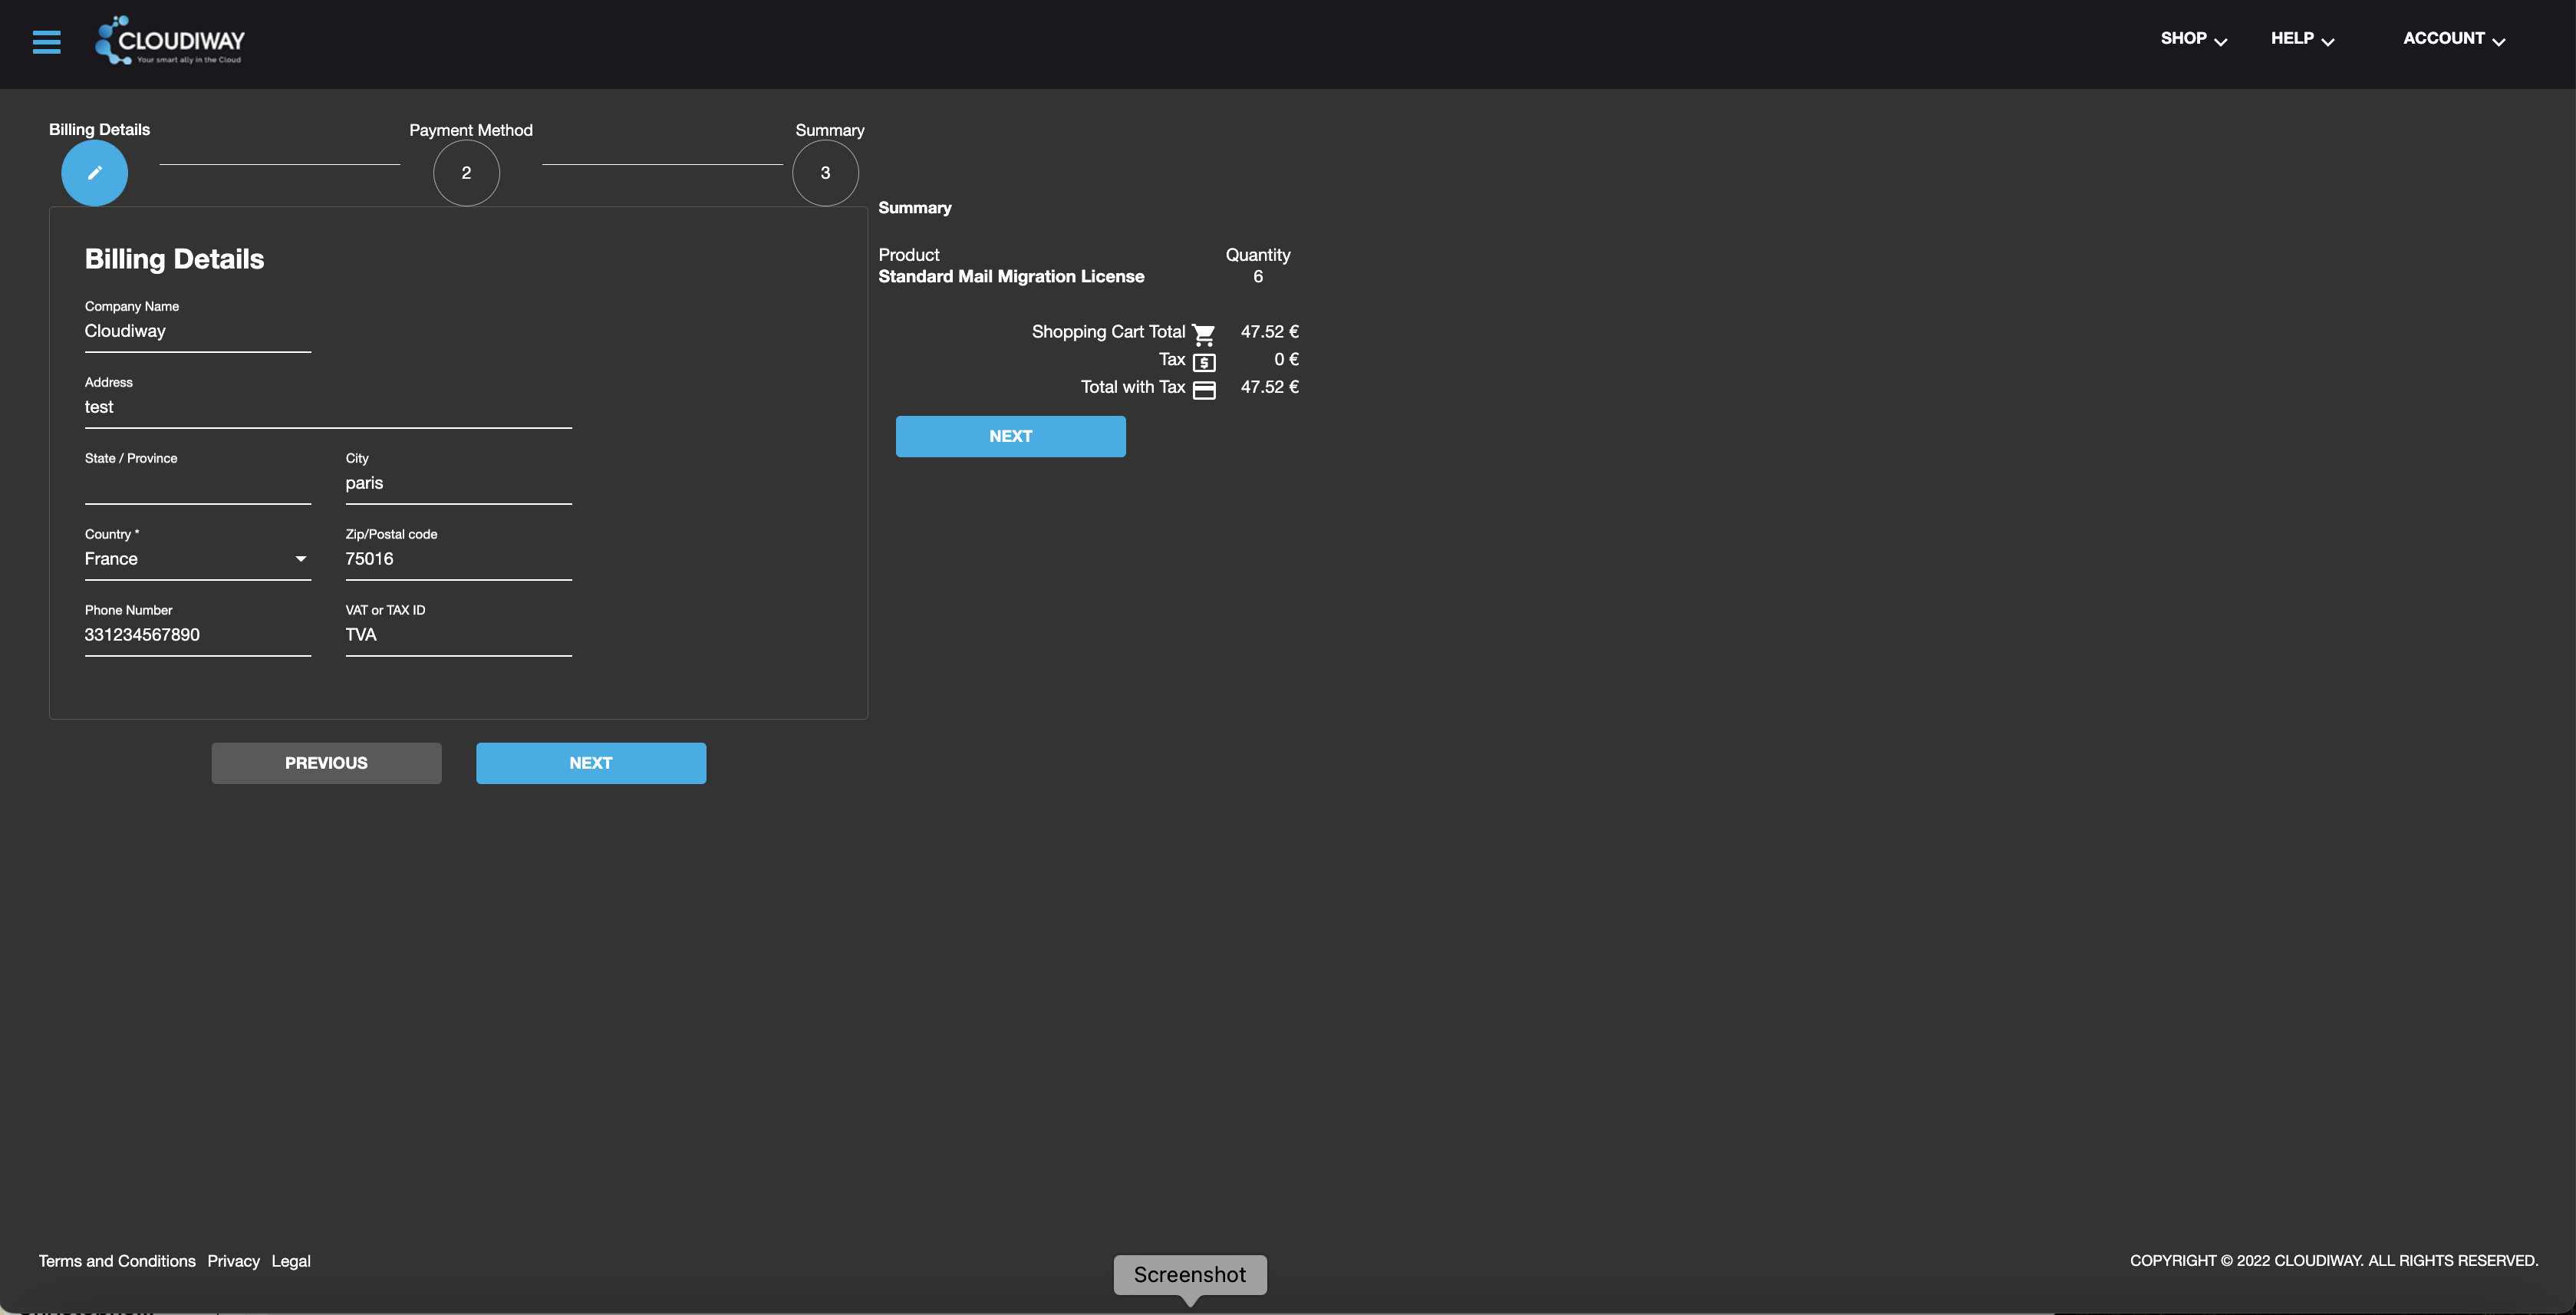Open the Privacy footer link
The width and height of the screenshot is (2576, 1315).
pyautogui.click(x=233, y=1261)
